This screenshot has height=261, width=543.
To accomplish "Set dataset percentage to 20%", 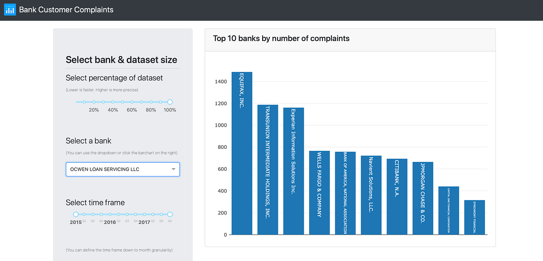I will coord(94,102).
